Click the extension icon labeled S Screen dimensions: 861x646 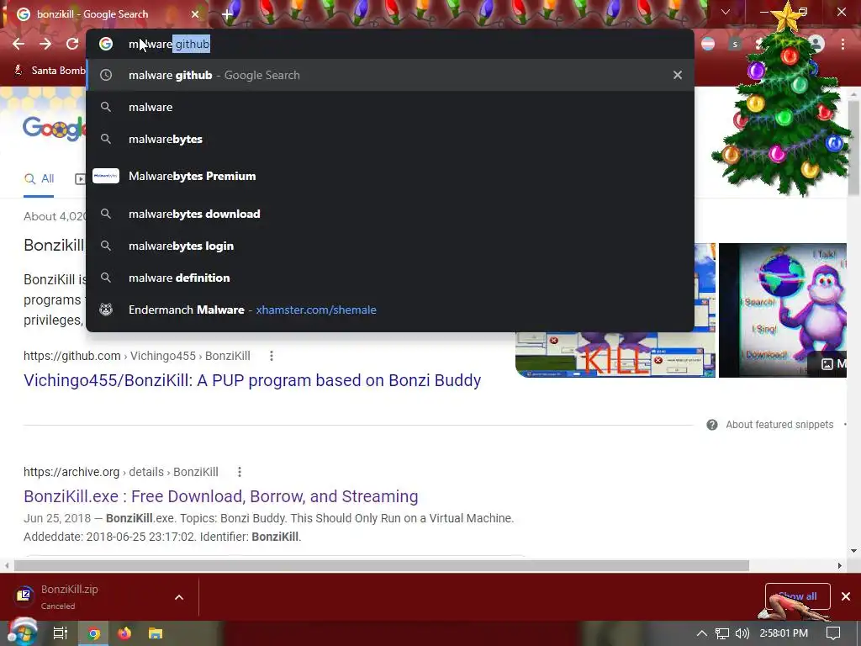click(735, 44)
